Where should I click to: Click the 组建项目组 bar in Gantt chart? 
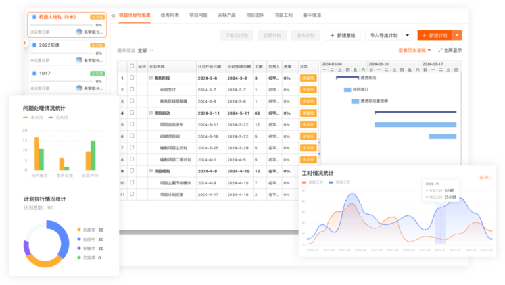(443, 136)
